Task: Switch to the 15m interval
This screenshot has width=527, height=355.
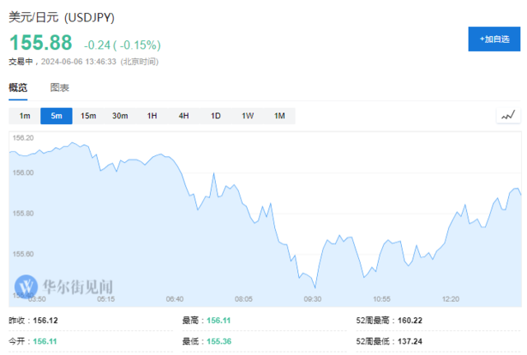Action: coord(88,116)
